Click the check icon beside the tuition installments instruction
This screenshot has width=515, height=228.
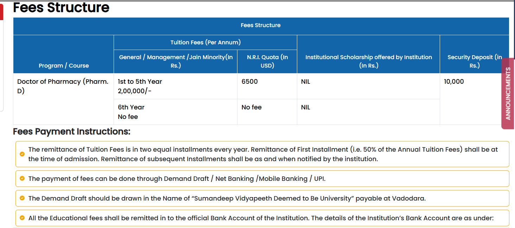click(22, 154)
